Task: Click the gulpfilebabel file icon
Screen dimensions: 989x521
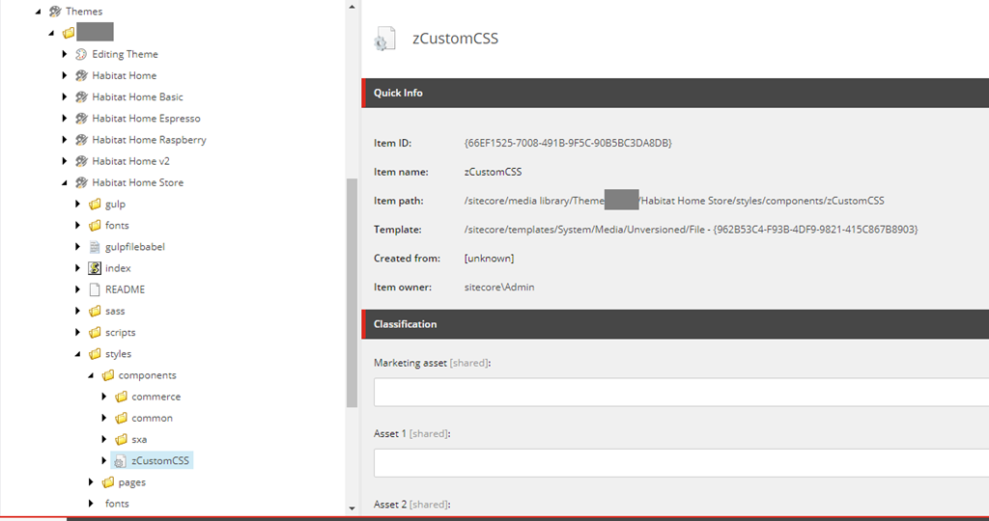Action: (x=95, y=247)
